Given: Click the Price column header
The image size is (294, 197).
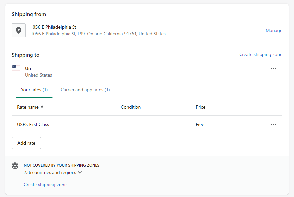Looking at the screenshot, I should click(x=200, y=107).
